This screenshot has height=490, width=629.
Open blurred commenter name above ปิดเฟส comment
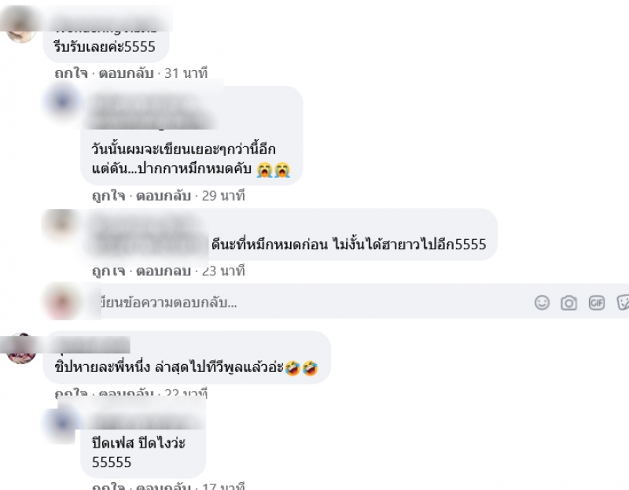146,422
